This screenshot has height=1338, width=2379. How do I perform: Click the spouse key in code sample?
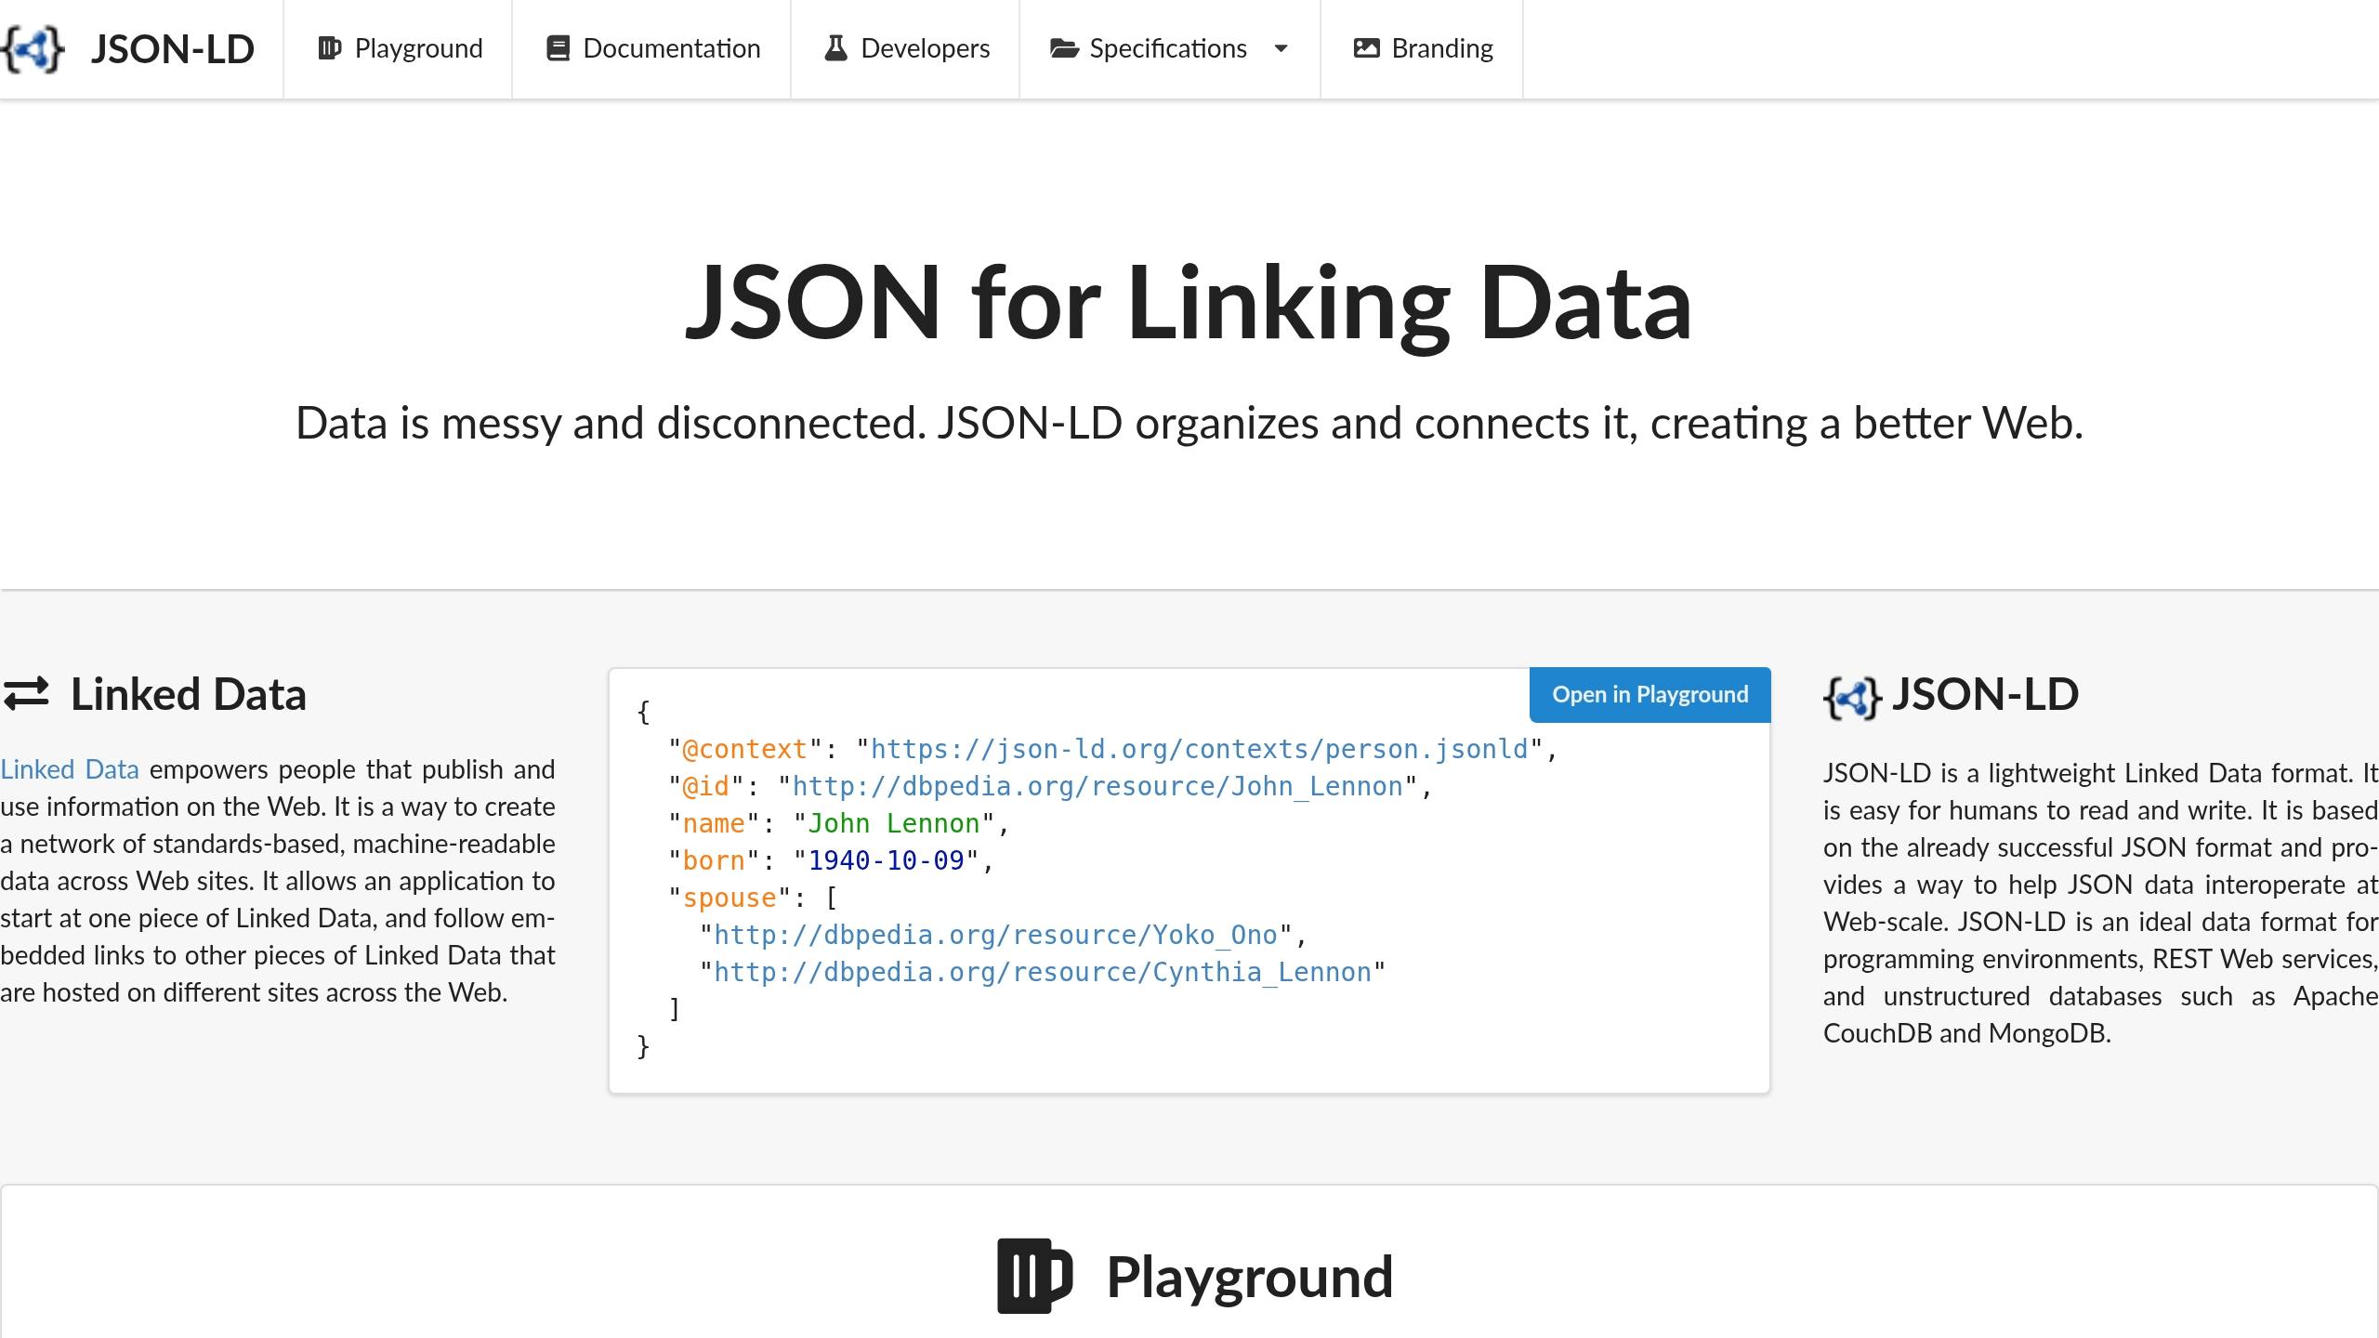click(729, 898)
